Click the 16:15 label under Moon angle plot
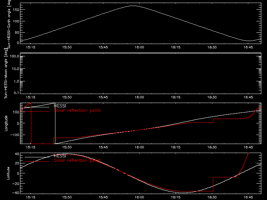This screenshot has width=267, height=200. pyautogui.click(x=176, y=97)
